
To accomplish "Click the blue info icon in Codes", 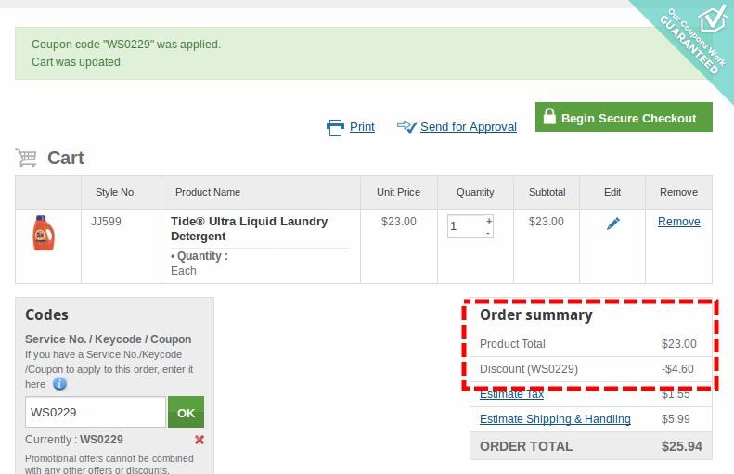I will click(x=59, y=384).
